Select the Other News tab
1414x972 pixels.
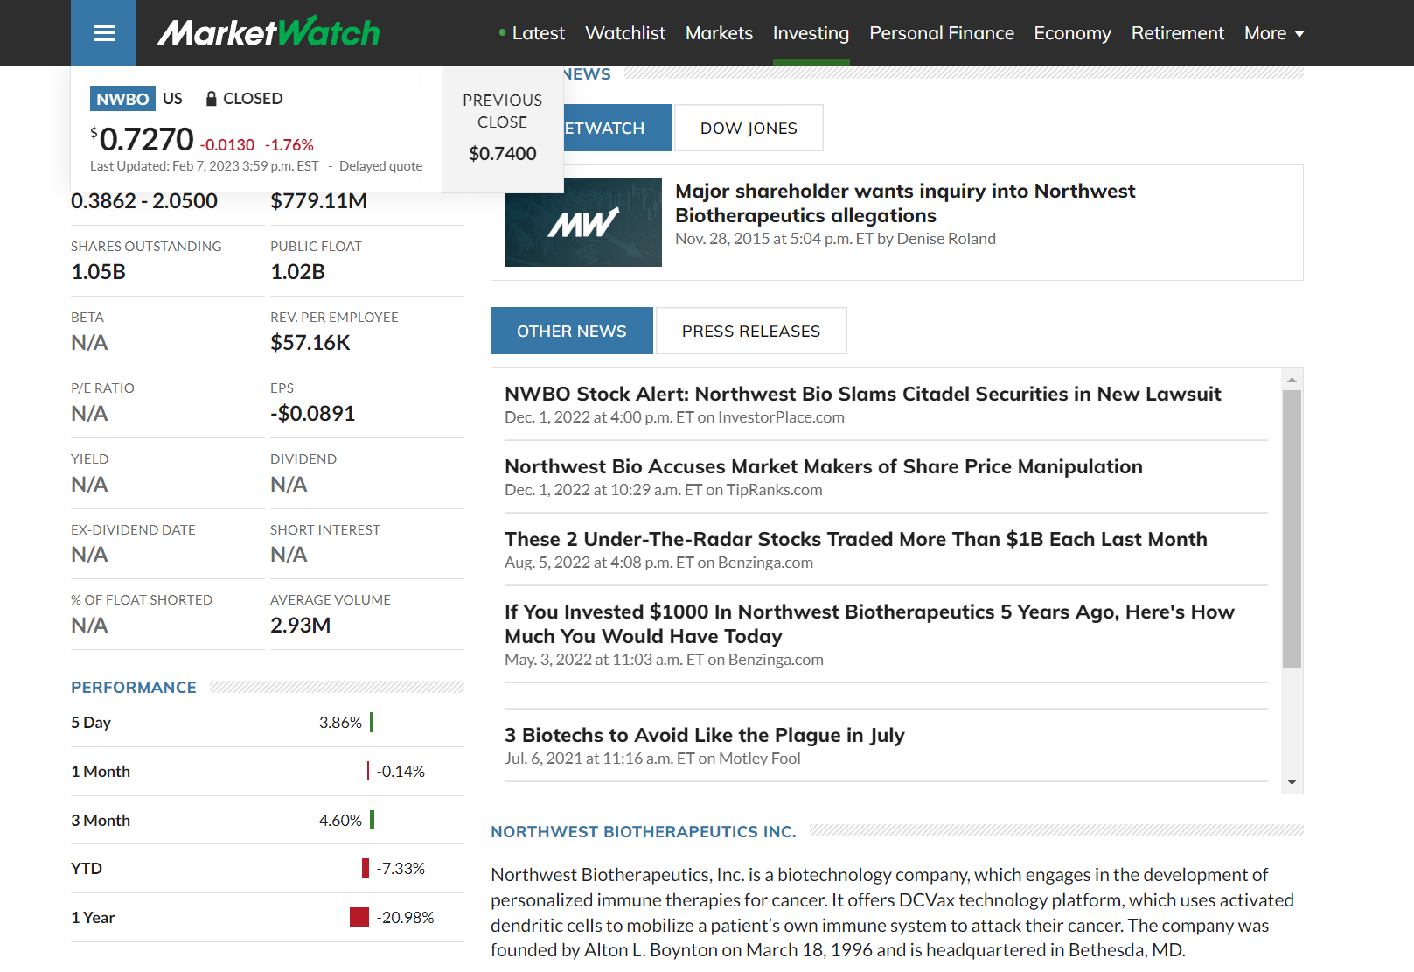tap(572, 331)
